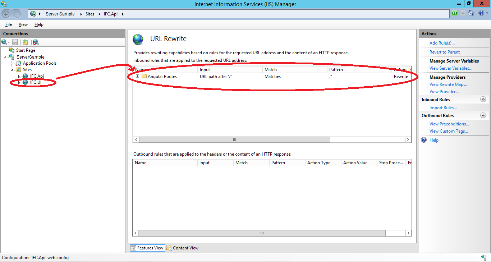Click the Application Pools icon

18,63
